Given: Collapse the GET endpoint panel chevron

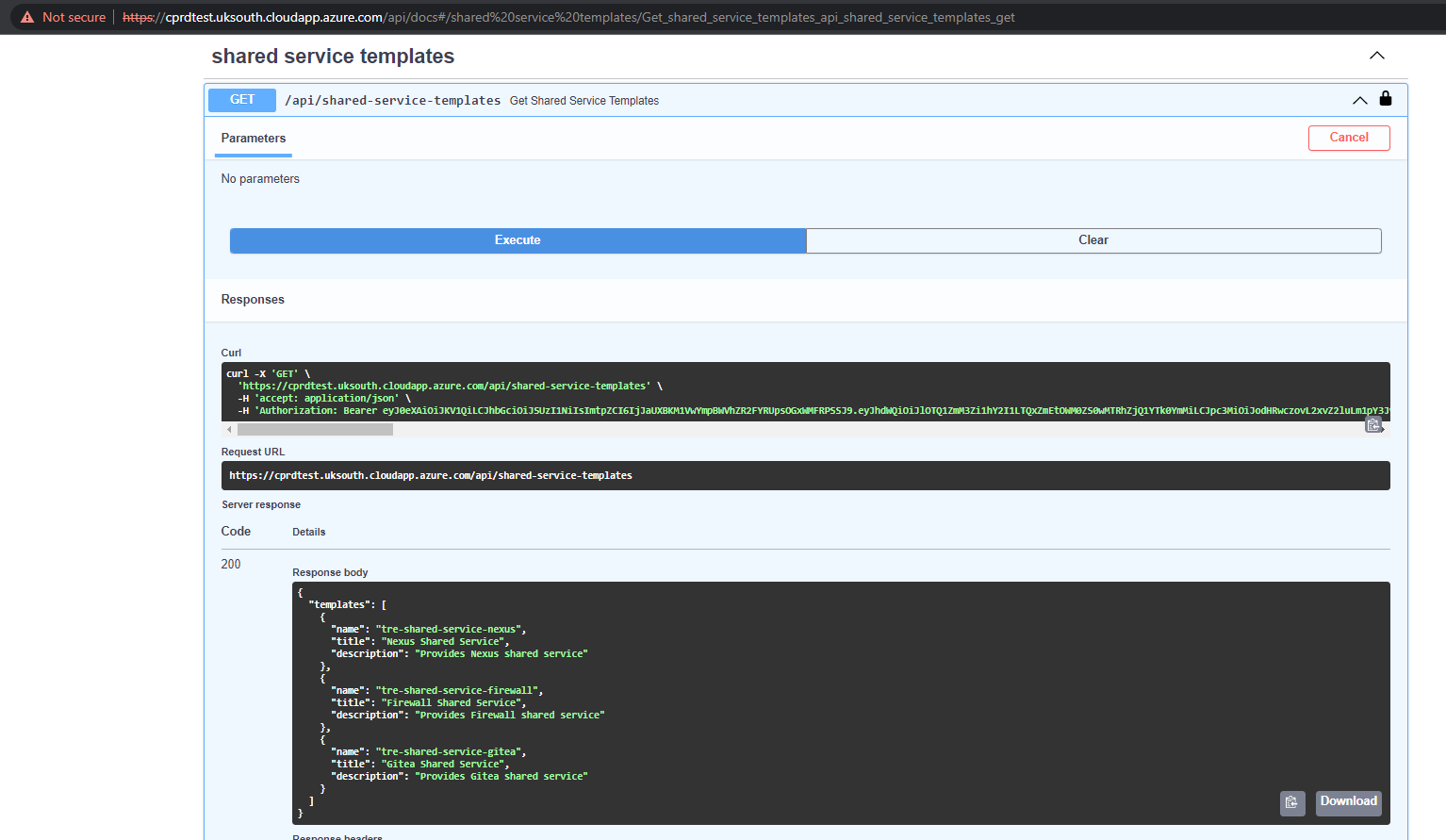Looking at the screenshot, I should coord(1359,99).
